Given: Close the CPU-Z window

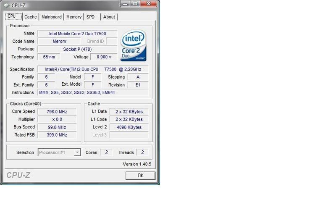Looking at the screenshot, I should (150, 4).
